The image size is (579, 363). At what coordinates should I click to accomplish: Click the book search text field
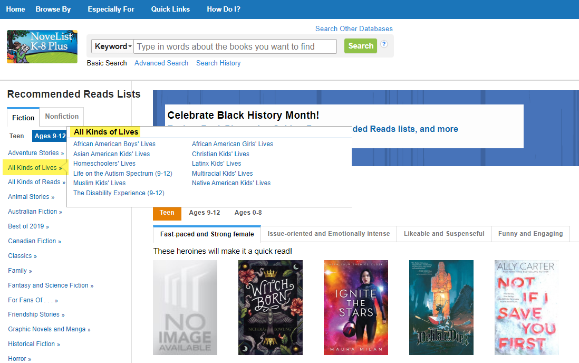point(235,46)
